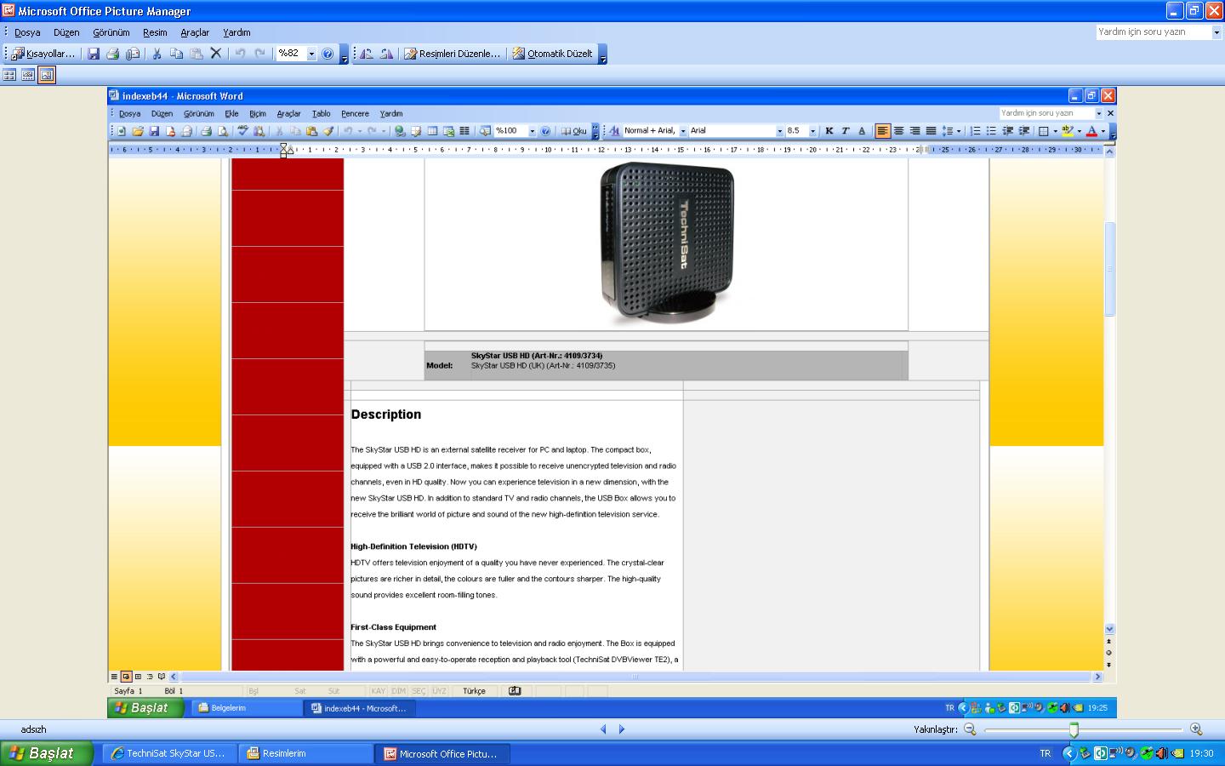Open the Resim menu

point(155,32)
